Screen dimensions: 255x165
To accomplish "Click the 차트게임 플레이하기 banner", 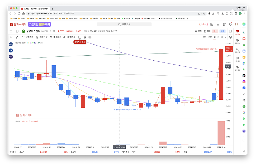I will pyautogui.click(x=40, y=24).
